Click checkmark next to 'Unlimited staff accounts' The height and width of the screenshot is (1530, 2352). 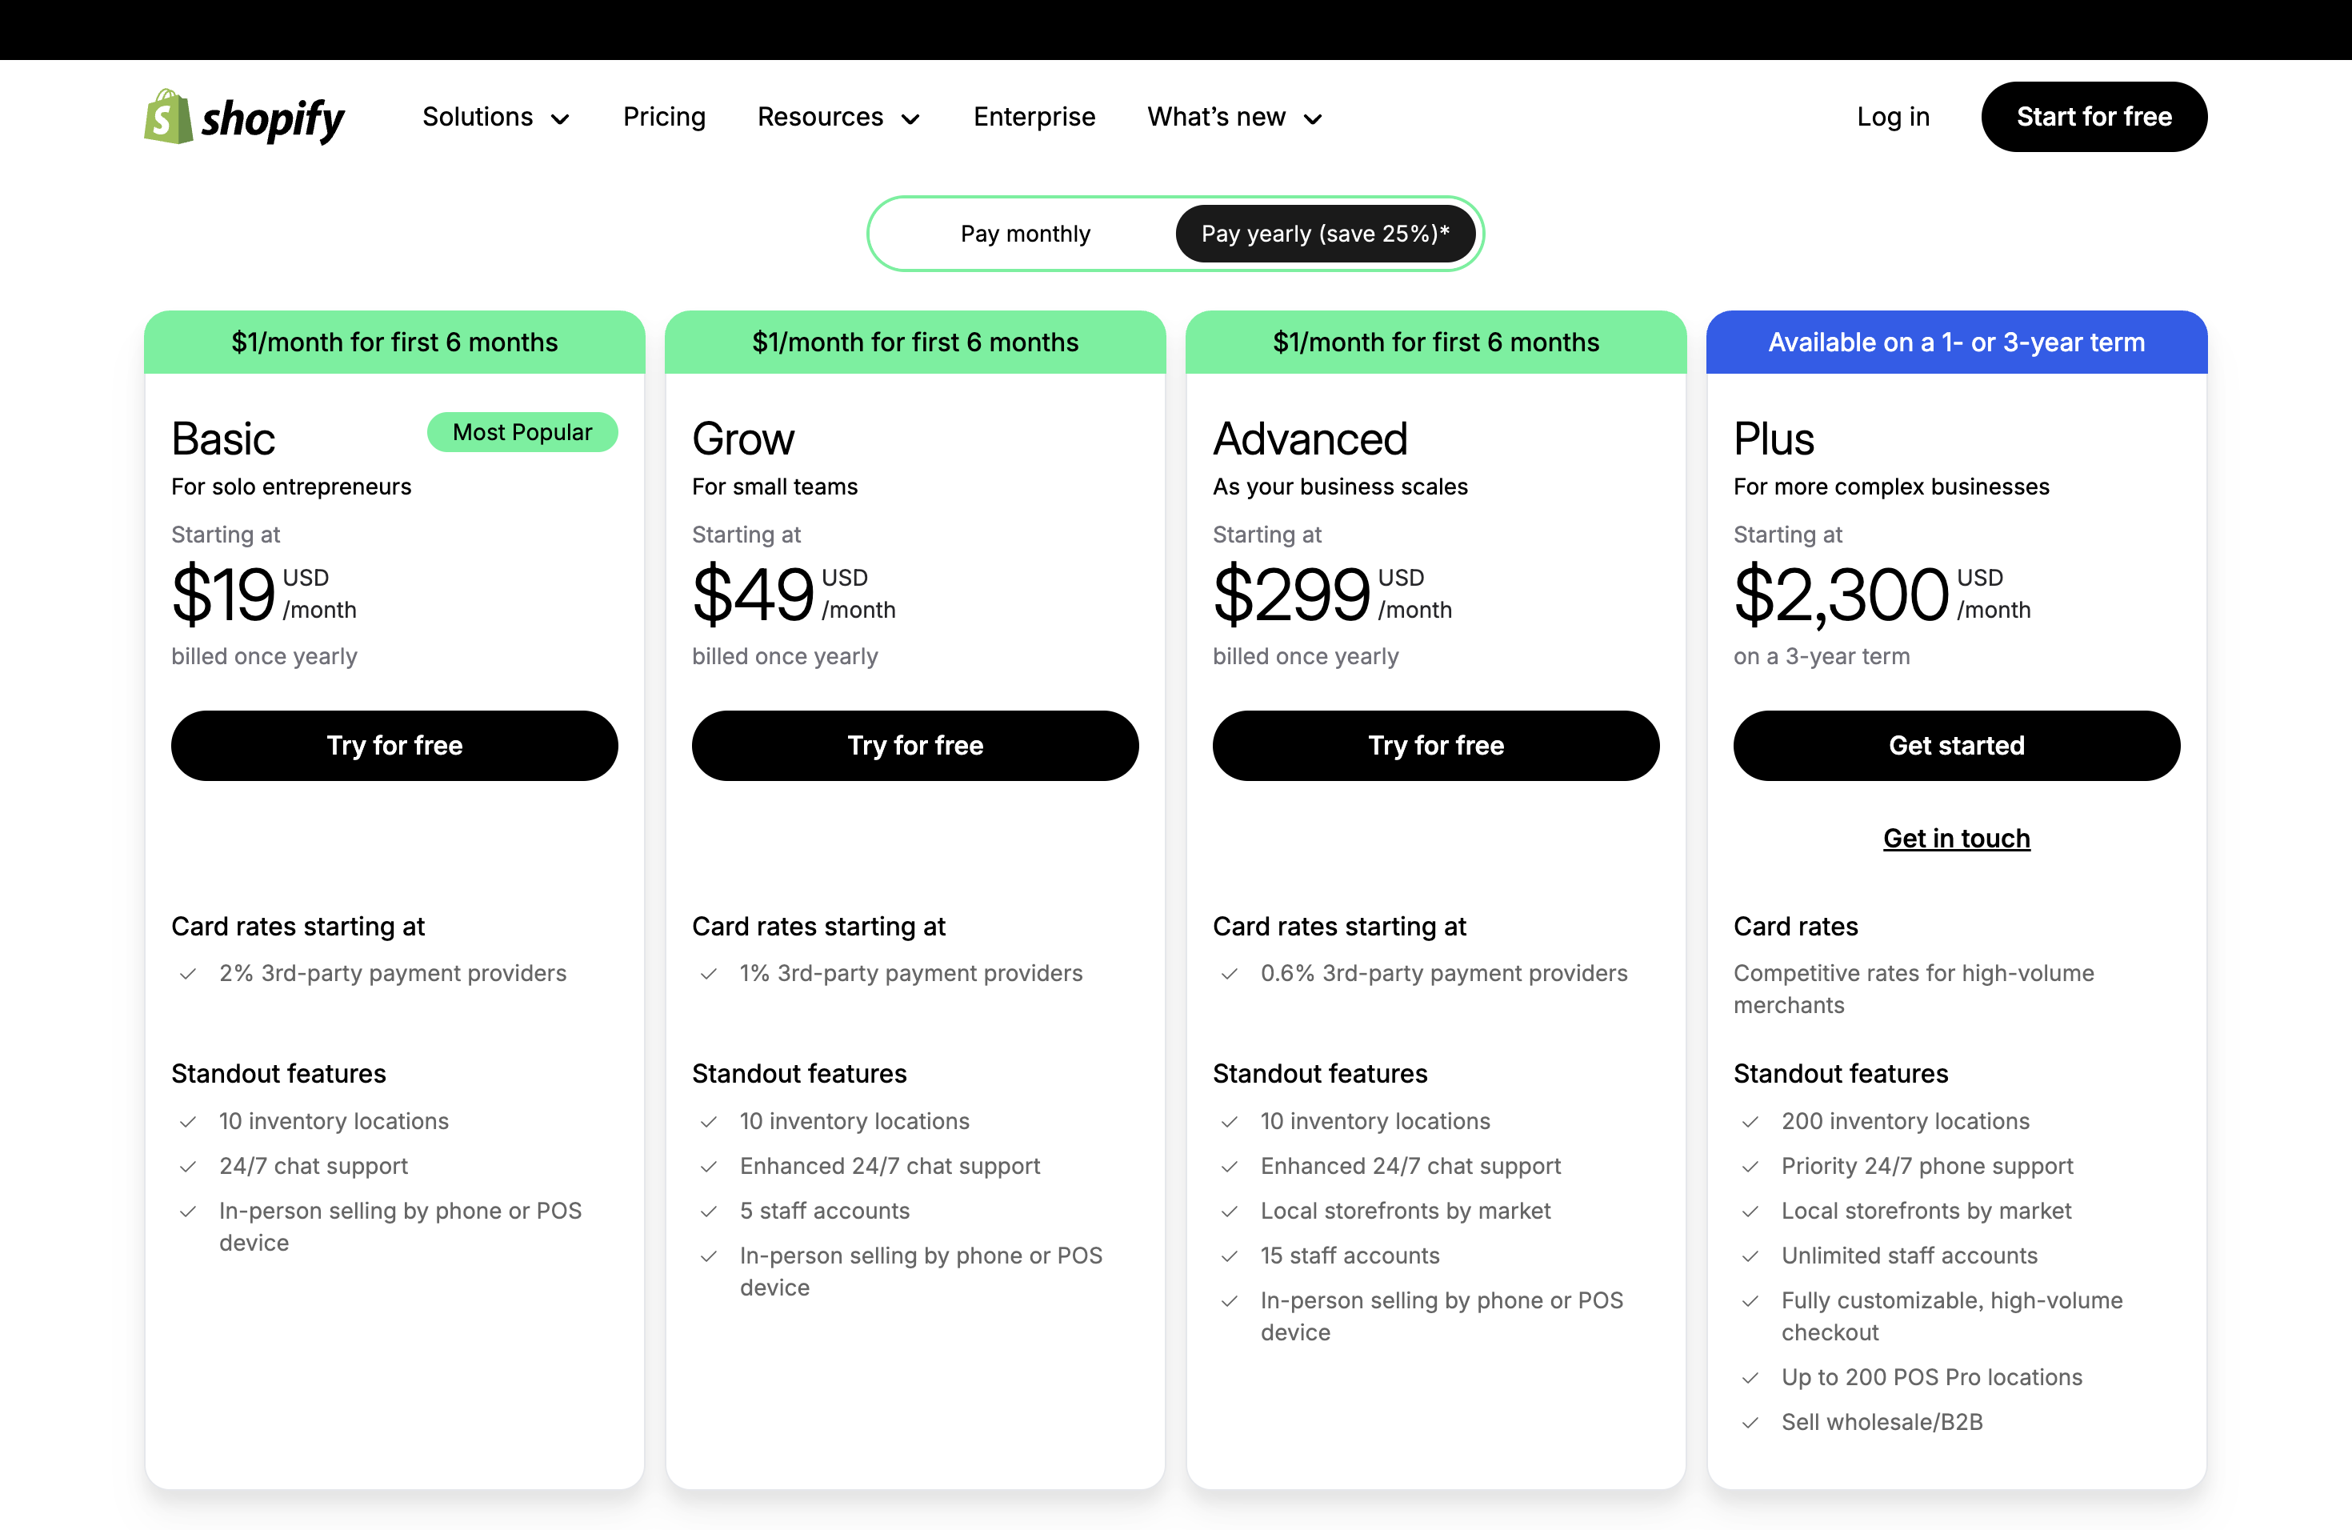(x=1750, y=1256)
